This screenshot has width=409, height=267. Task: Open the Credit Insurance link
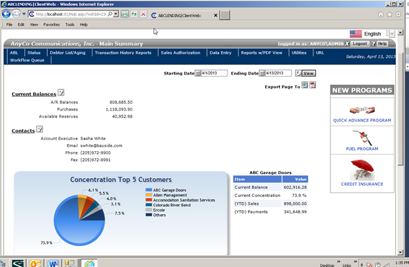[x=362, y=184]
